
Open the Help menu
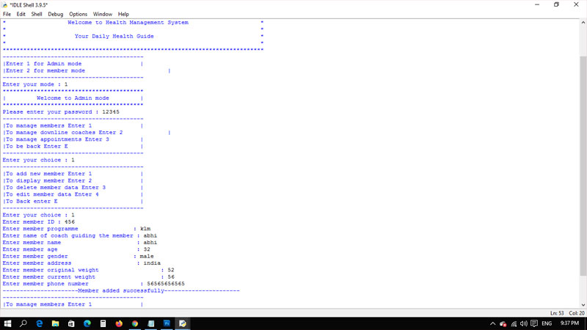[123, 14]
